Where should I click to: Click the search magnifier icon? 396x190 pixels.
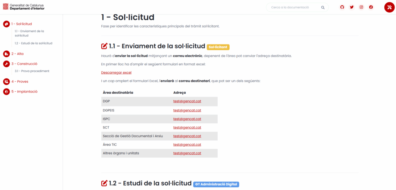coord(323,8)
